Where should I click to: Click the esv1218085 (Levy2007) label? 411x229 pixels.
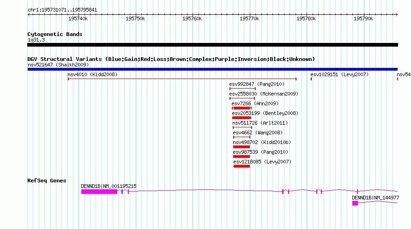[262, 162]
